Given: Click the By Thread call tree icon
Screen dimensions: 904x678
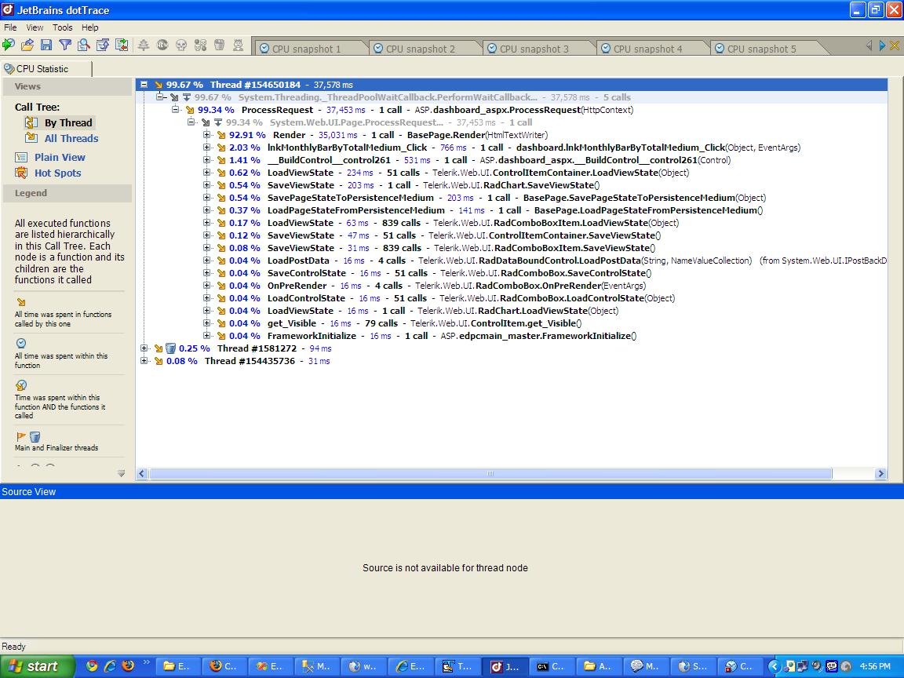Looking at the screenshot, I should tap(31, 122).
